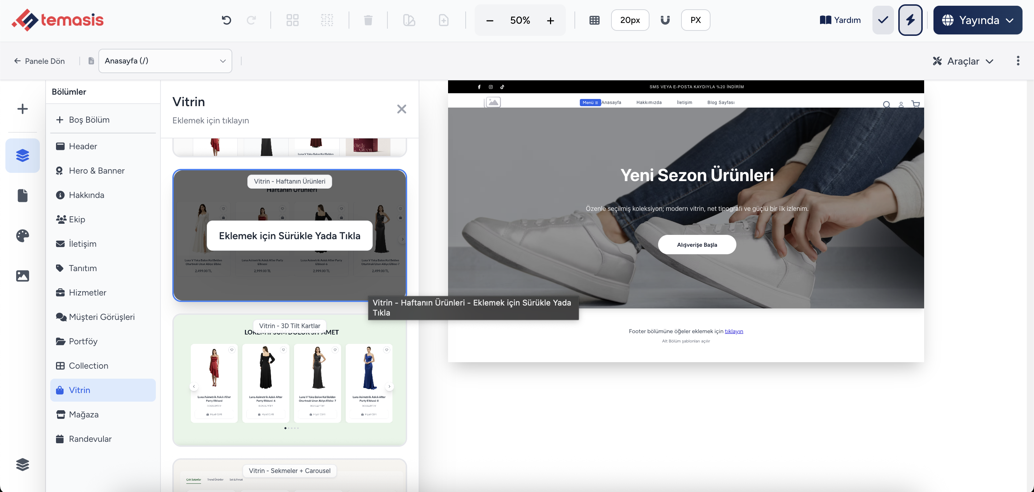Select Hero & Banner category
Viewport: 1034px width, 492px height.
click(x=103, y=171)
